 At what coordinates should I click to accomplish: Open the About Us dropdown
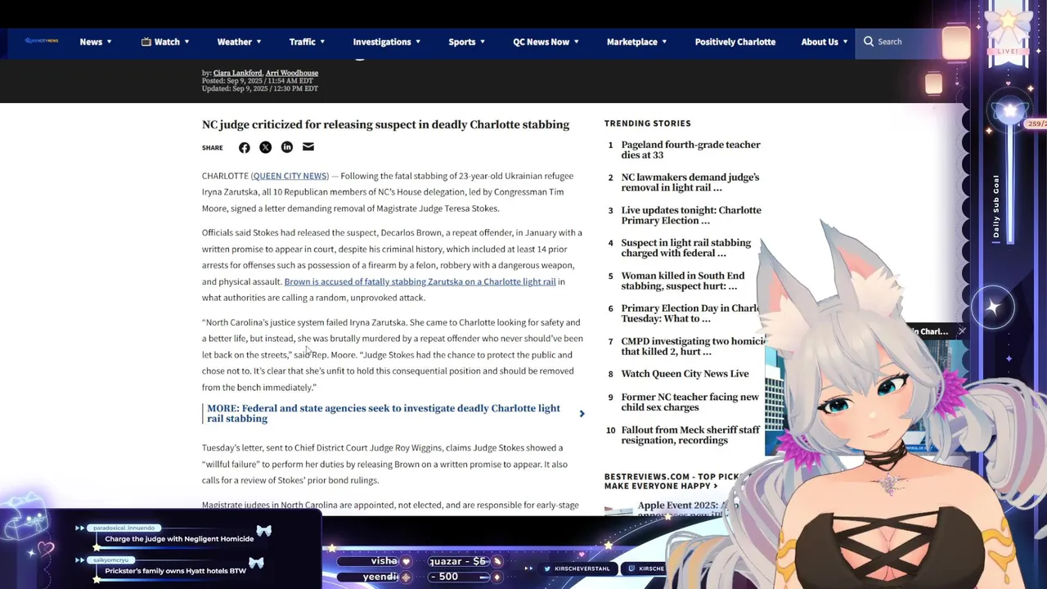tap(824, 42)
